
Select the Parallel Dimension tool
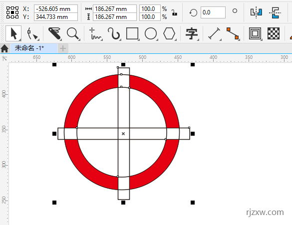[214, 33]
